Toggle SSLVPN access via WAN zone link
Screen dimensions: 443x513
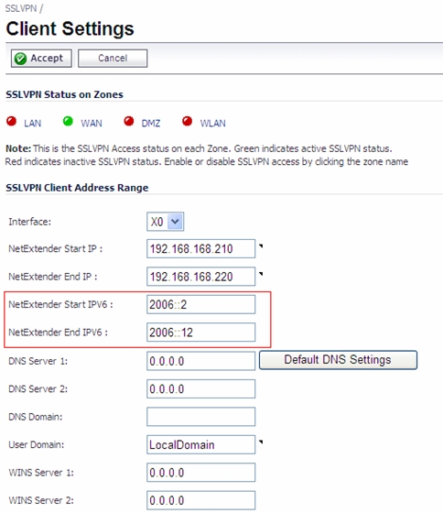tap(92, 124)
